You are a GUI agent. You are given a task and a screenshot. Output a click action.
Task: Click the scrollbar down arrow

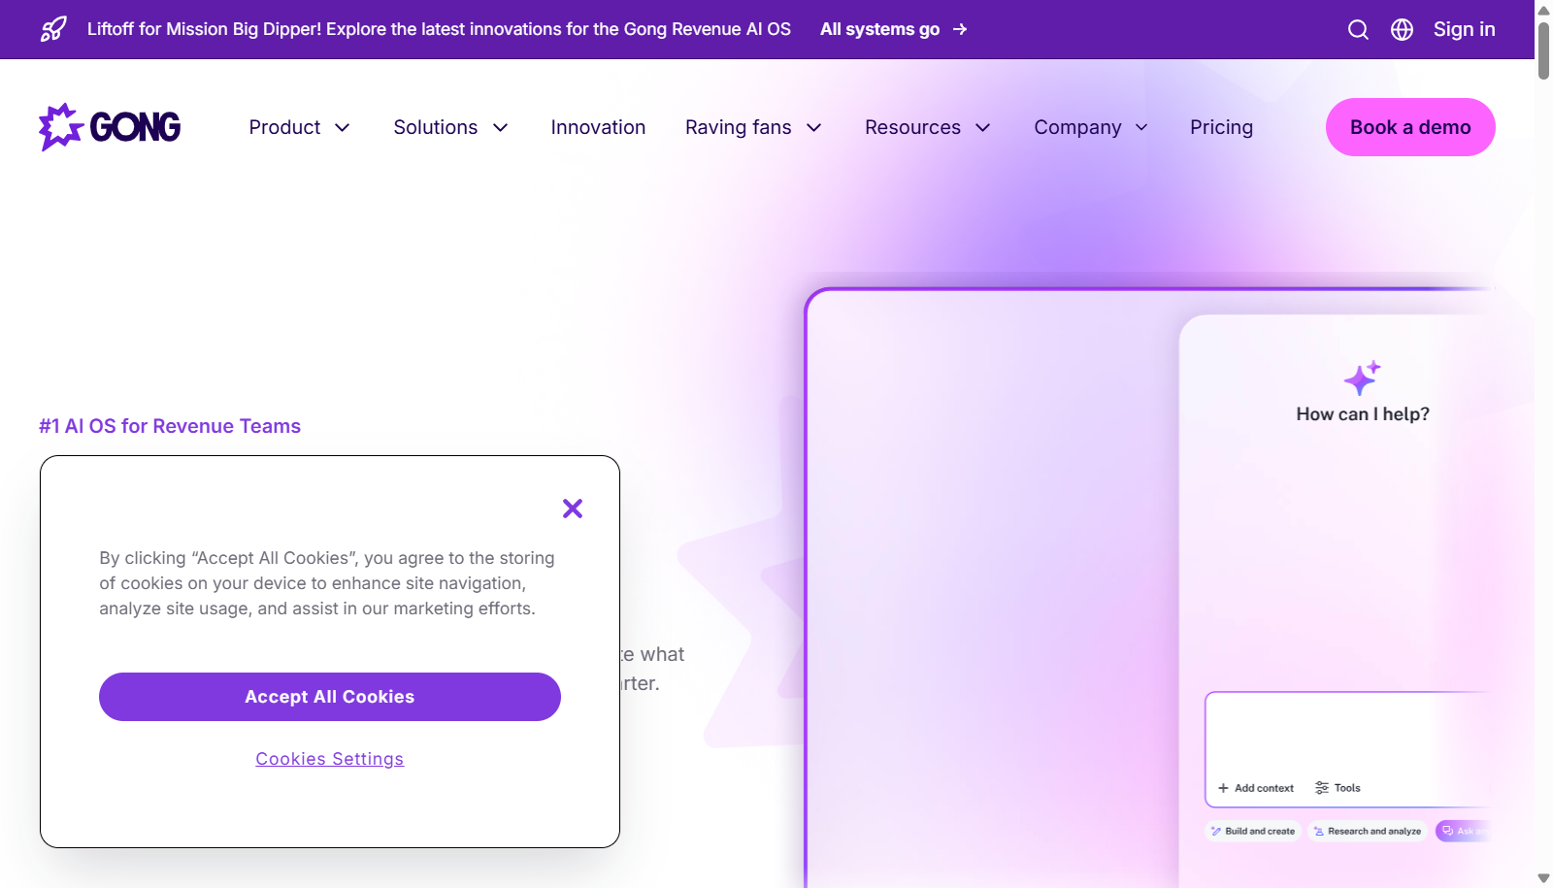click(x=1543, y=878)
